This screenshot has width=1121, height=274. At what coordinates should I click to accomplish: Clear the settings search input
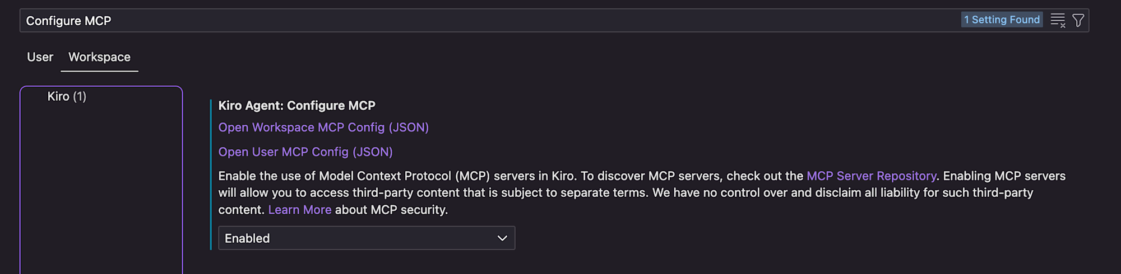tap(1058, 21)
